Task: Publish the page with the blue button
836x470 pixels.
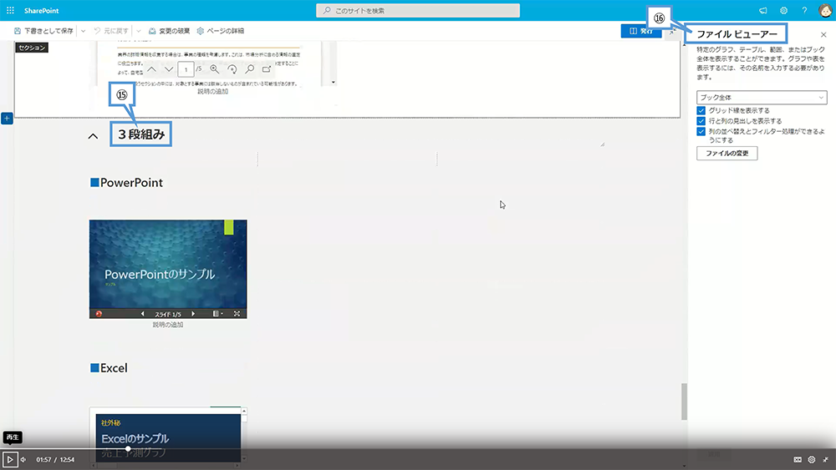Action: 641,31
